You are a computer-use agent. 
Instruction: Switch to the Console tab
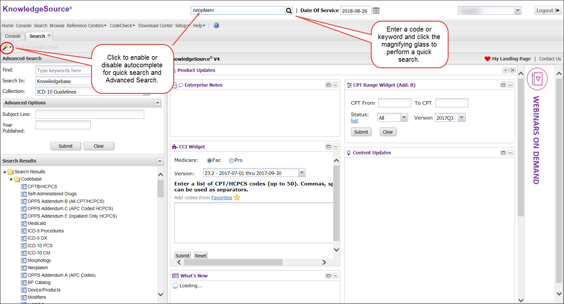(x=13, y=36)
